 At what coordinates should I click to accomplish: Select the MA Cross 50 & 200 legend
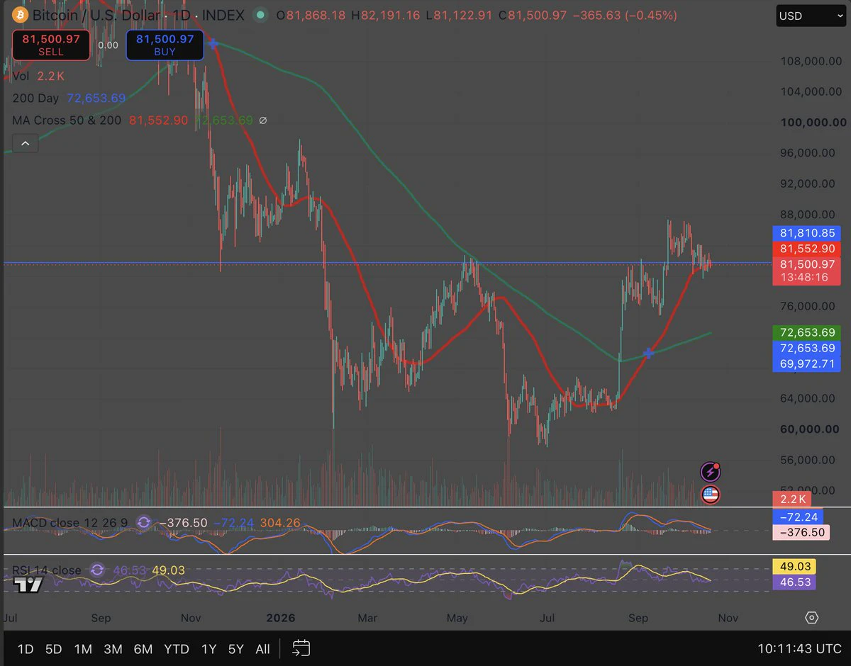point(67,120)
